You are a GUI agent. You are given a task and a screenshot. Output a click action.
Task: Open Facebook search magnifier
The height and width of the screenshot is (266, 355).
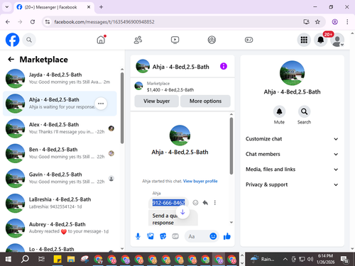29,40
